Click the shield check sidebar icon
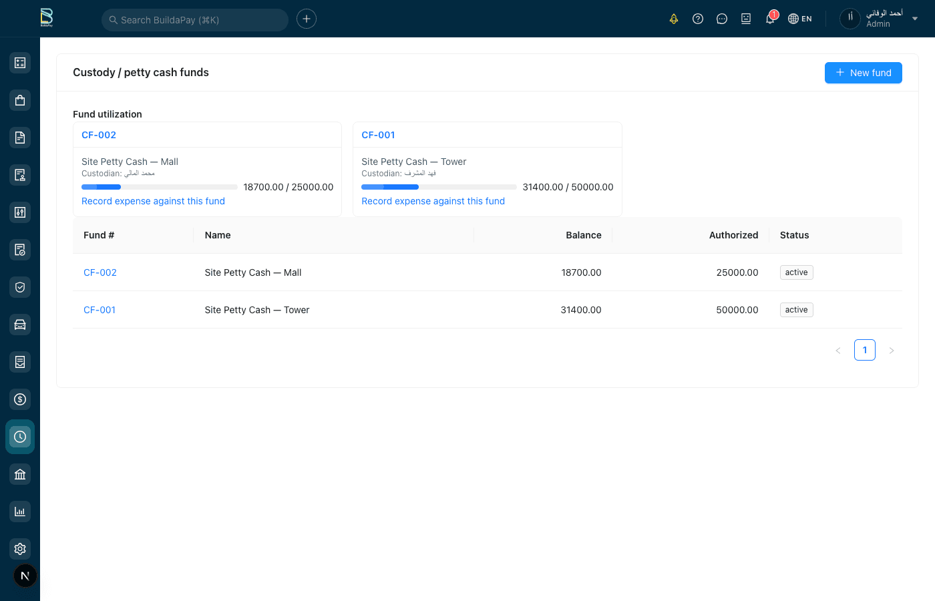Screen dimensions: 935x601 click(20, 287)
